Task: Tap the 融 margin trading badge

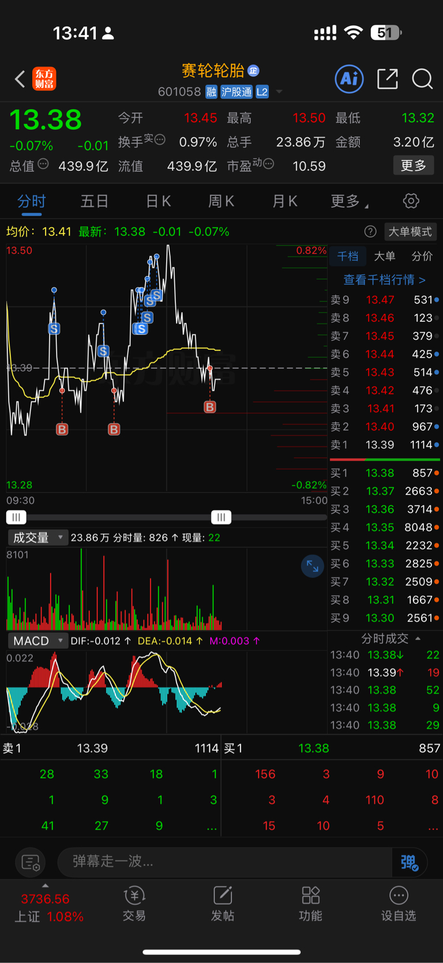Action: 211,92
